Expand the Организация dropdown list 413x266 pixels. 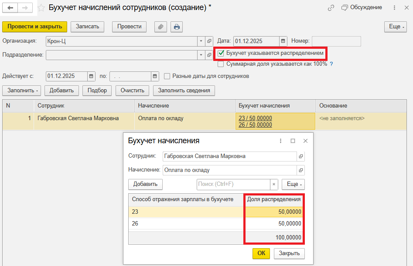pyautogui.click(x=201, y=41)
